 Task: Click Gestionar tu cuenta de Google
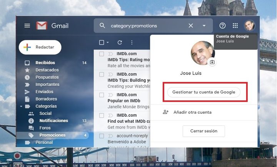click(x=204, y=92)
